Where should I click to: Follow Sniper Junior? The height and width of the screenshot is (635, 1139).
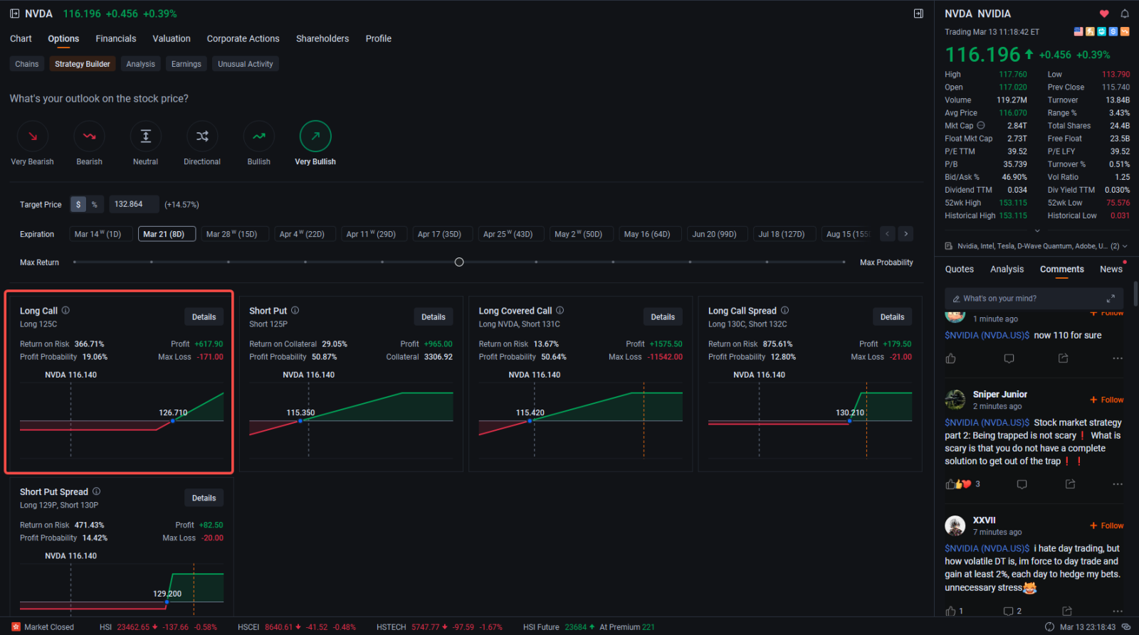click(1107, 400)
